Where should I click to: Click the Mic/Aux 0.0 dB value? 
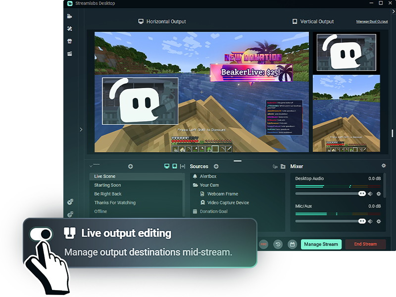[375, 206]
